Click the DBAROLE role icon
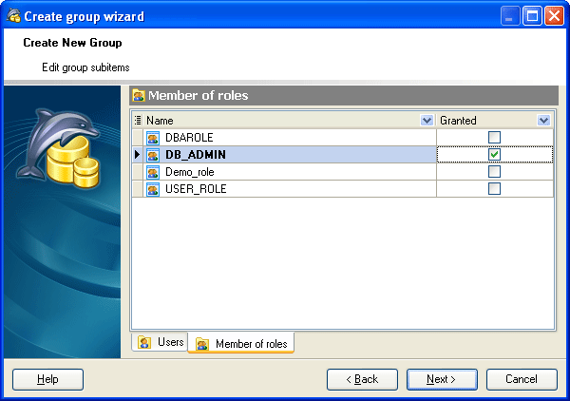Screen dimensions: 570x401 click(x=152, y=138)
